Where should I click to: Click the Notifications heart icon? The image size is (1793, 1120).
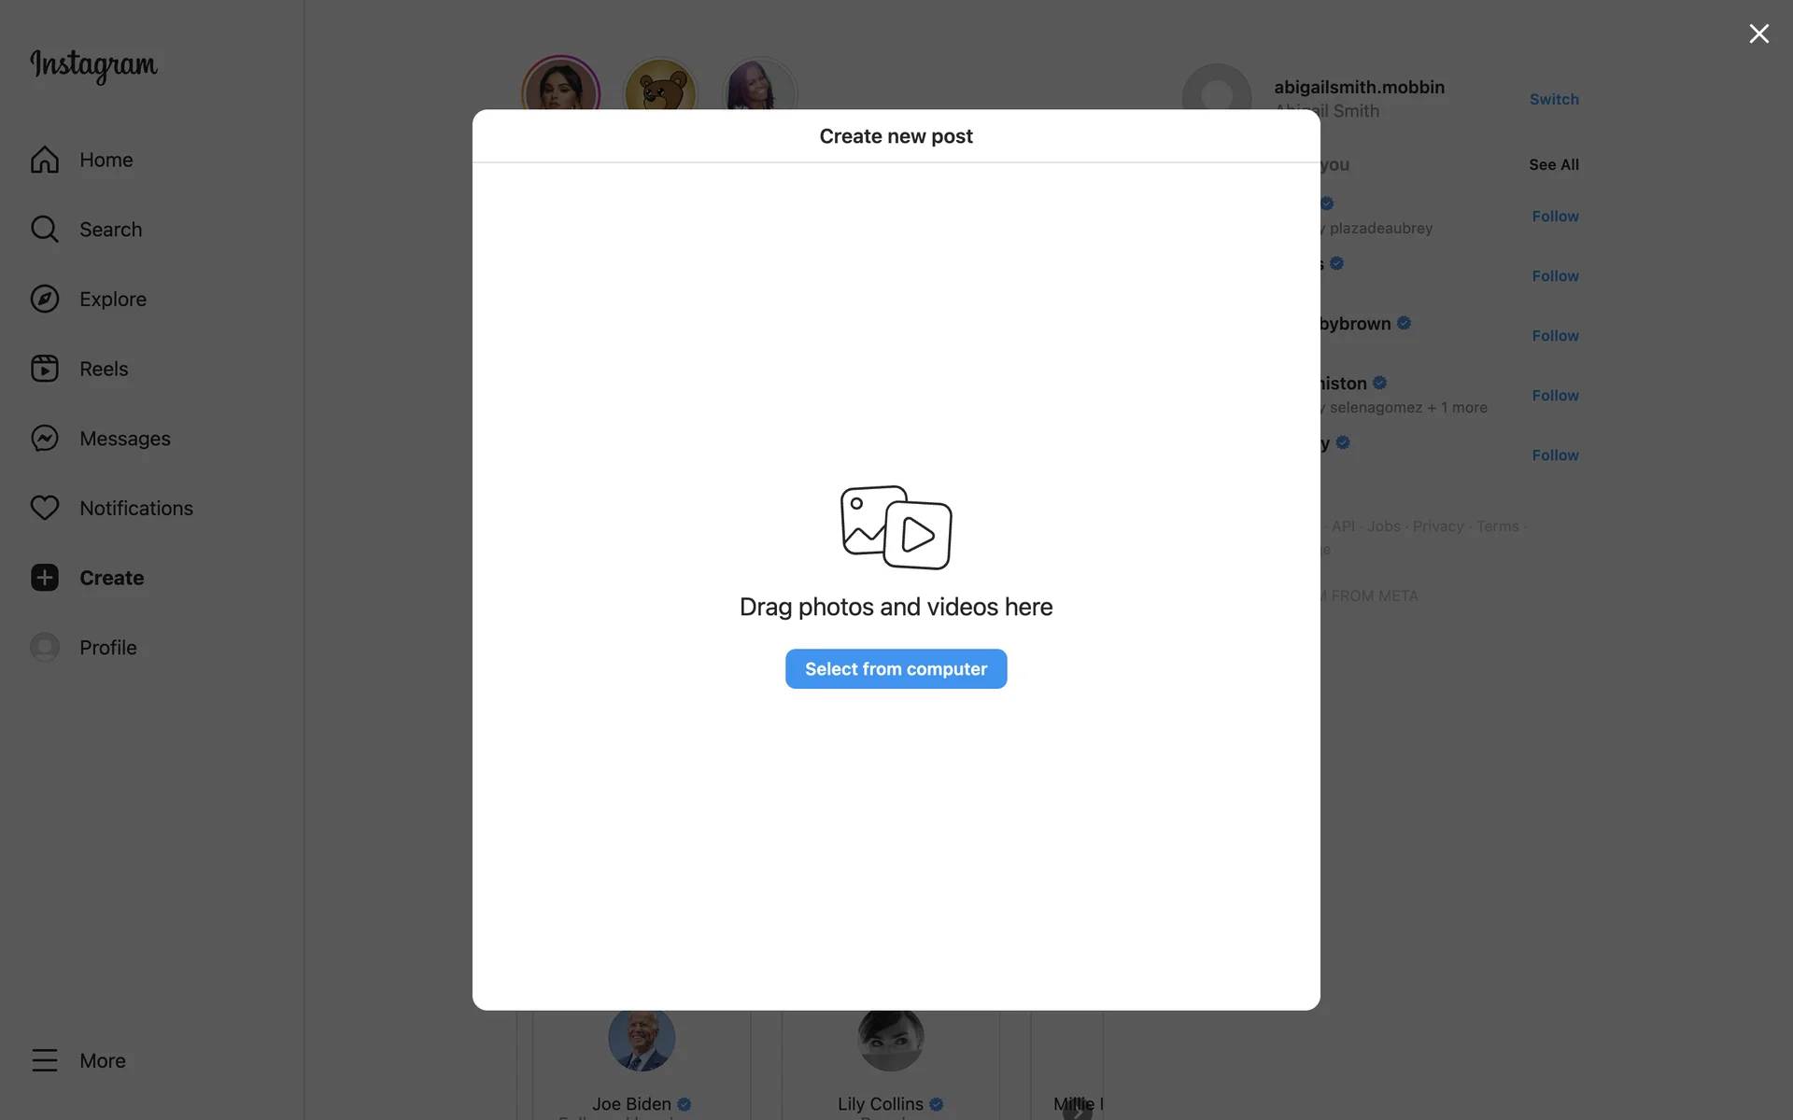coord(44,508)
